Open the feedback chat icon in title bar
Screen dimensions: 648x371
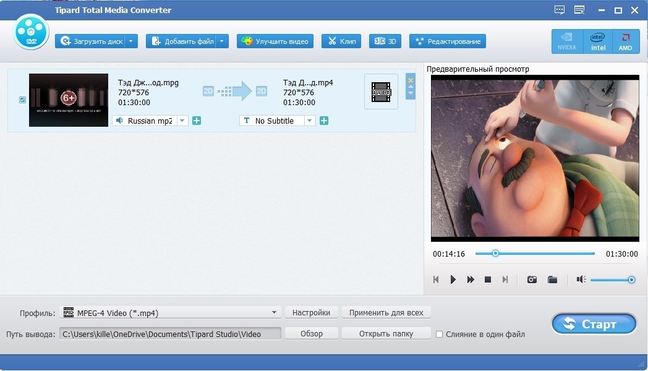pos(560,10)
